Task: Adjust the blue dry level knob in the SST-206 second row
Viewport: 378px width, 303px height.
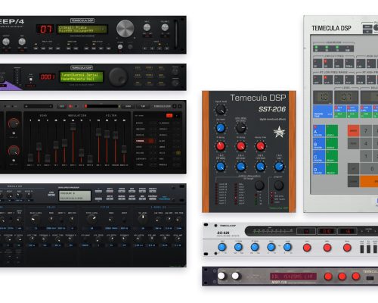Action: click(x=221, y=128)
